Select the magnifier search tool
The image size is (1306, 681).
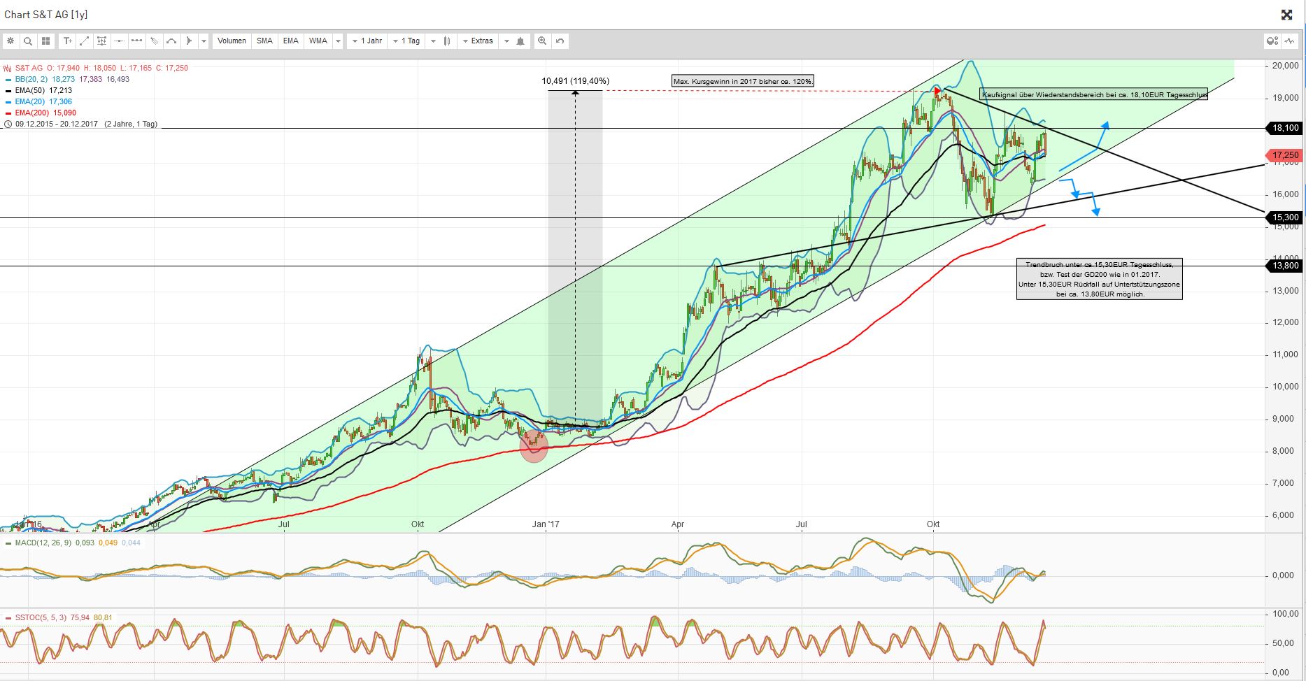[x=27, y=41]
